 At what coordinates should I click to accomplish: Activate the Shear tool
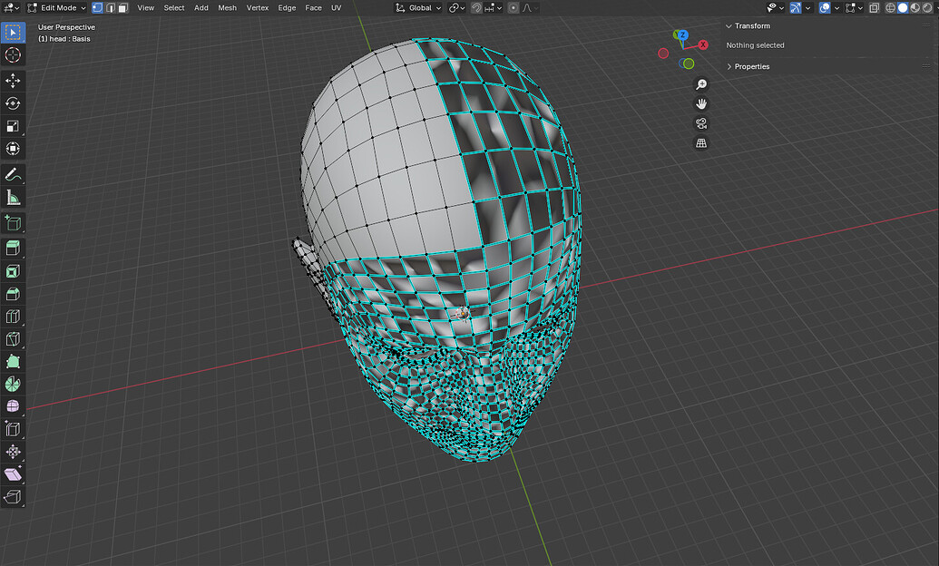[13, 474]
